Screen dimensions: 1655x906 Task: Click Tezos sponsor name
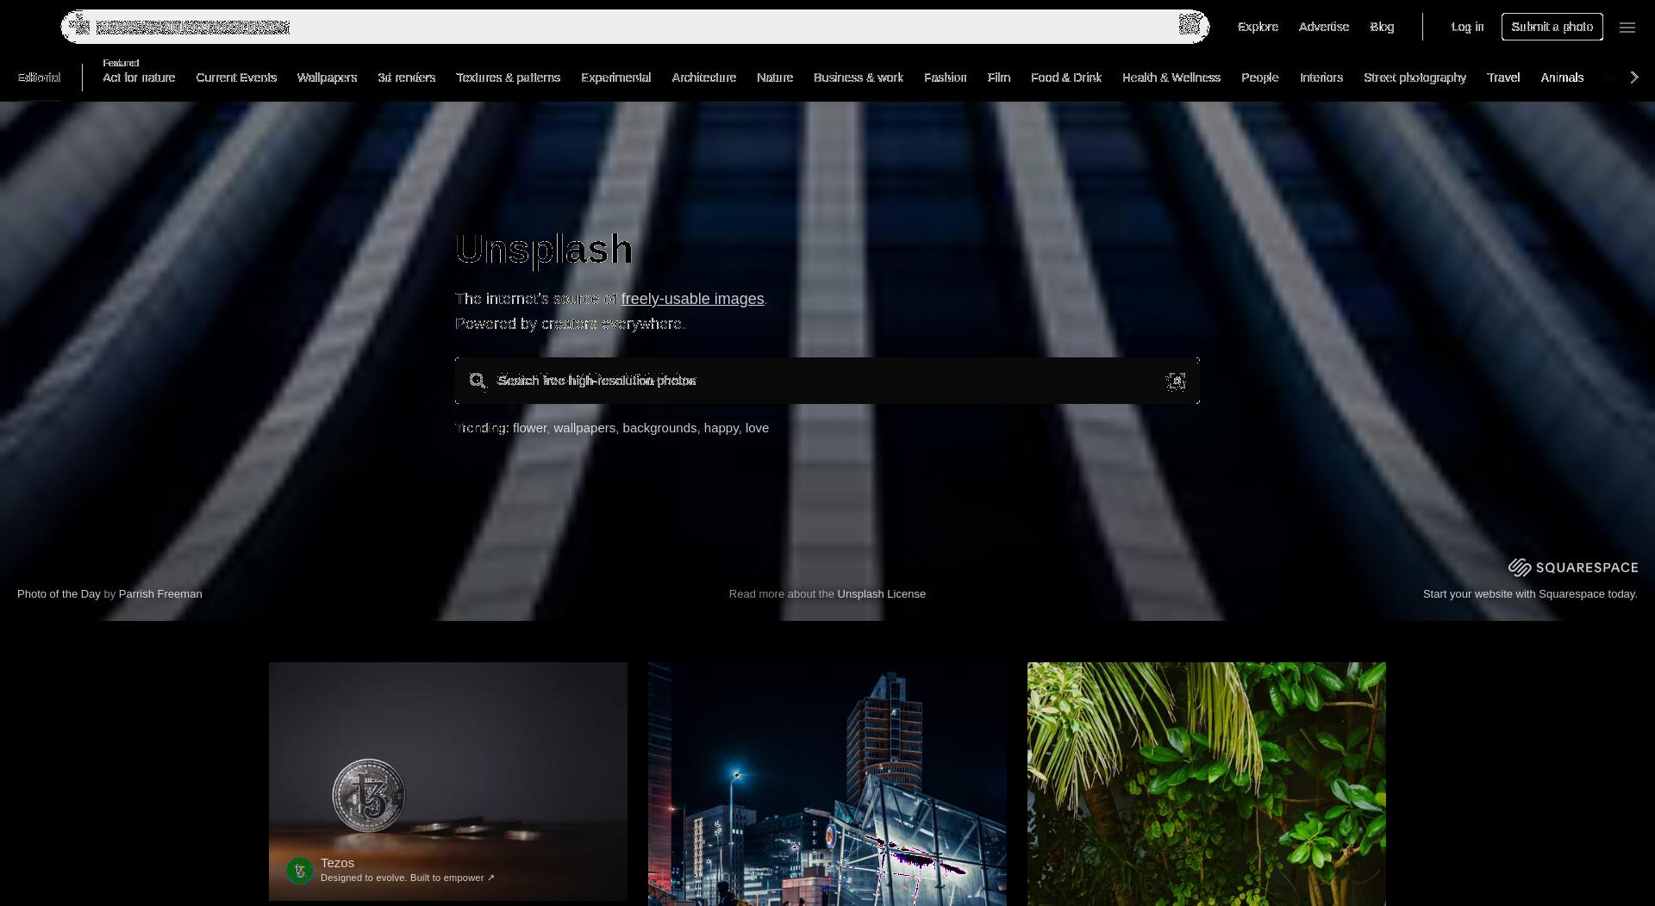pyautogui.click(x=337, y=863)
